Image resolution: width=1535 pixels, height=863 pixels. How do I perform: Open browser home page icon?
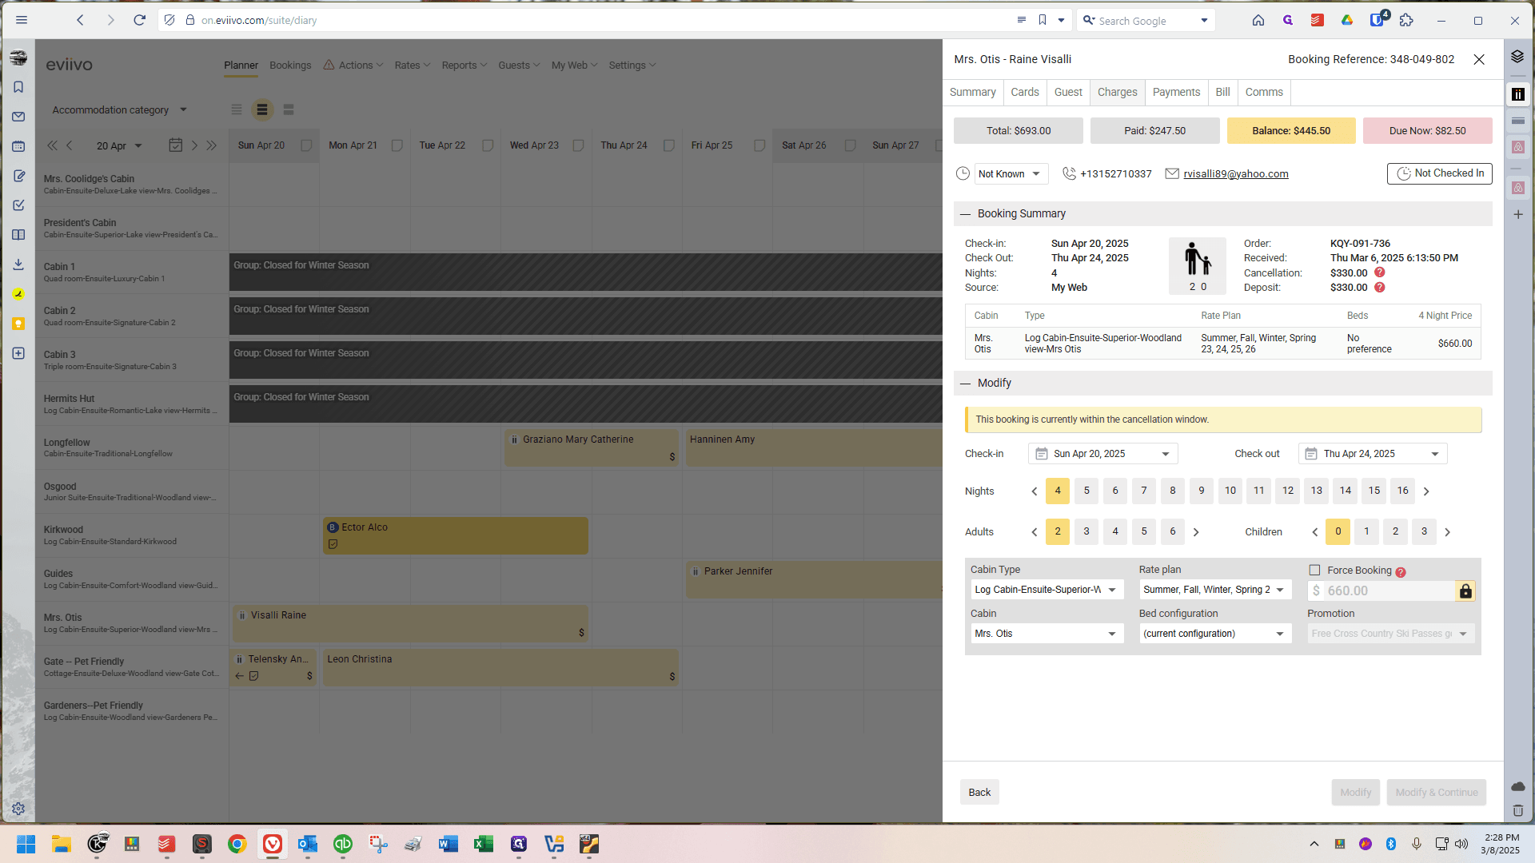(1258, 20)
